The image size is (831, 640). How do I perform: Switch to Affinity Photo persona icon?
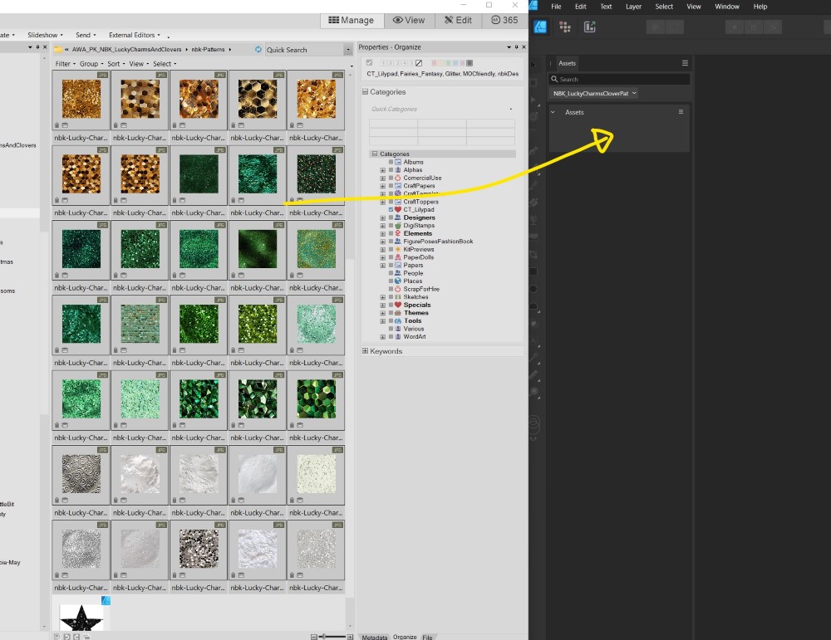click(540, 27)
